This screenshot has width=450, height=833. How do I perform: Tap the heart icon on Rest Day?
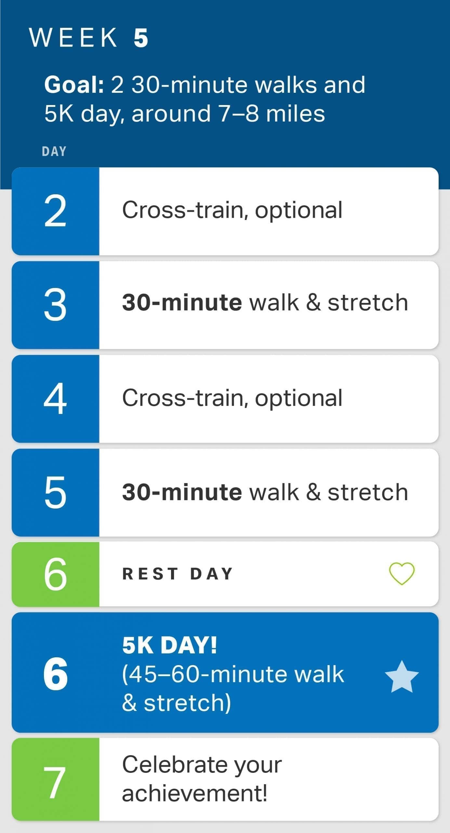pyautogui.click(x=402, y=574)
